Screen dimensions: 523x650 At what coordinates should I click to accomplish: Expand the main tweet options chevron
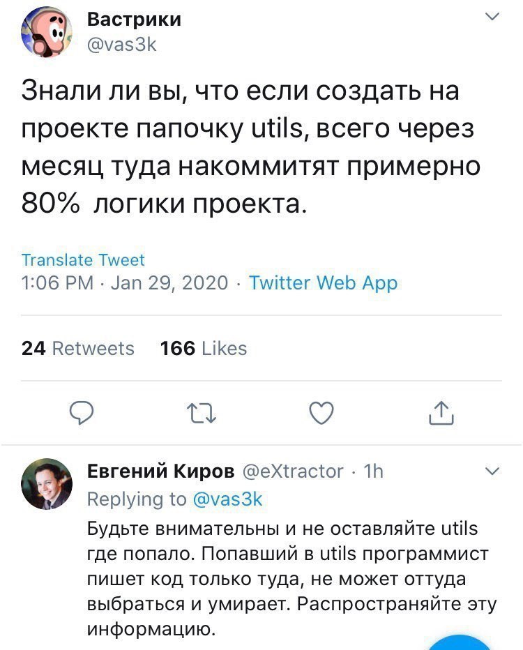pos(492,17)
